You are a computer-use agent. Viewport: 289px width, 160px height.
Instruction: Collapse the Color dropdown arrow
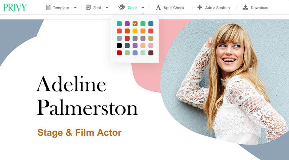143,8
